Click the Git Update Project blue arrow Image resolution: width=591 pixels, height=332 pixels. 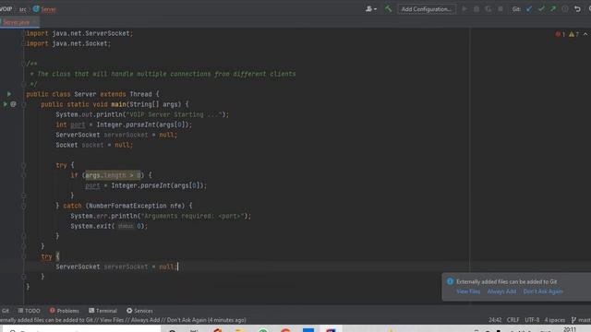tap(529, 8)
